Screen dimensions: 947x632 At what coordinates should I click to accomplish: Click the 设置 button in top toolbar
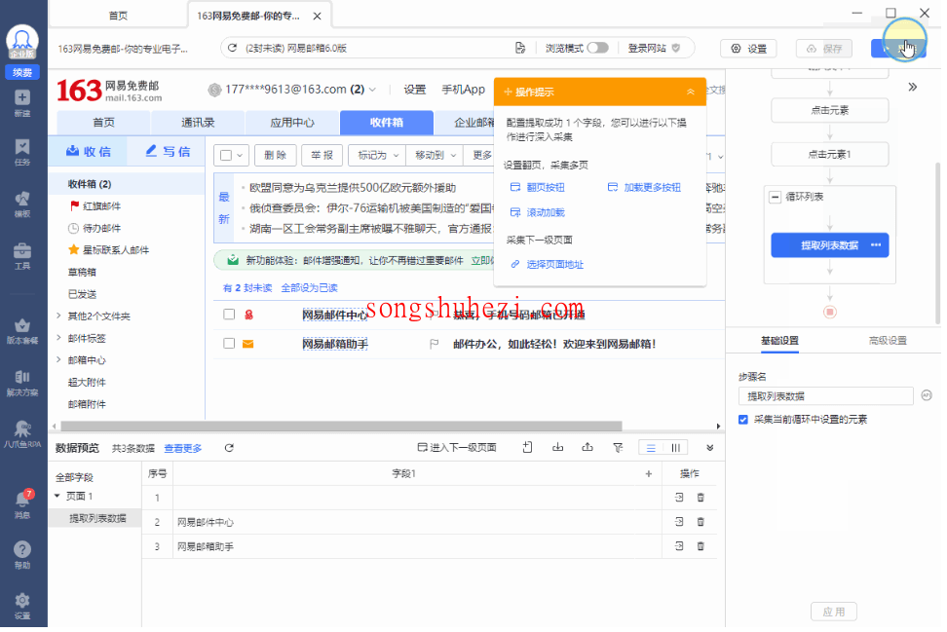pyautogui.click(x=749, y=49)
